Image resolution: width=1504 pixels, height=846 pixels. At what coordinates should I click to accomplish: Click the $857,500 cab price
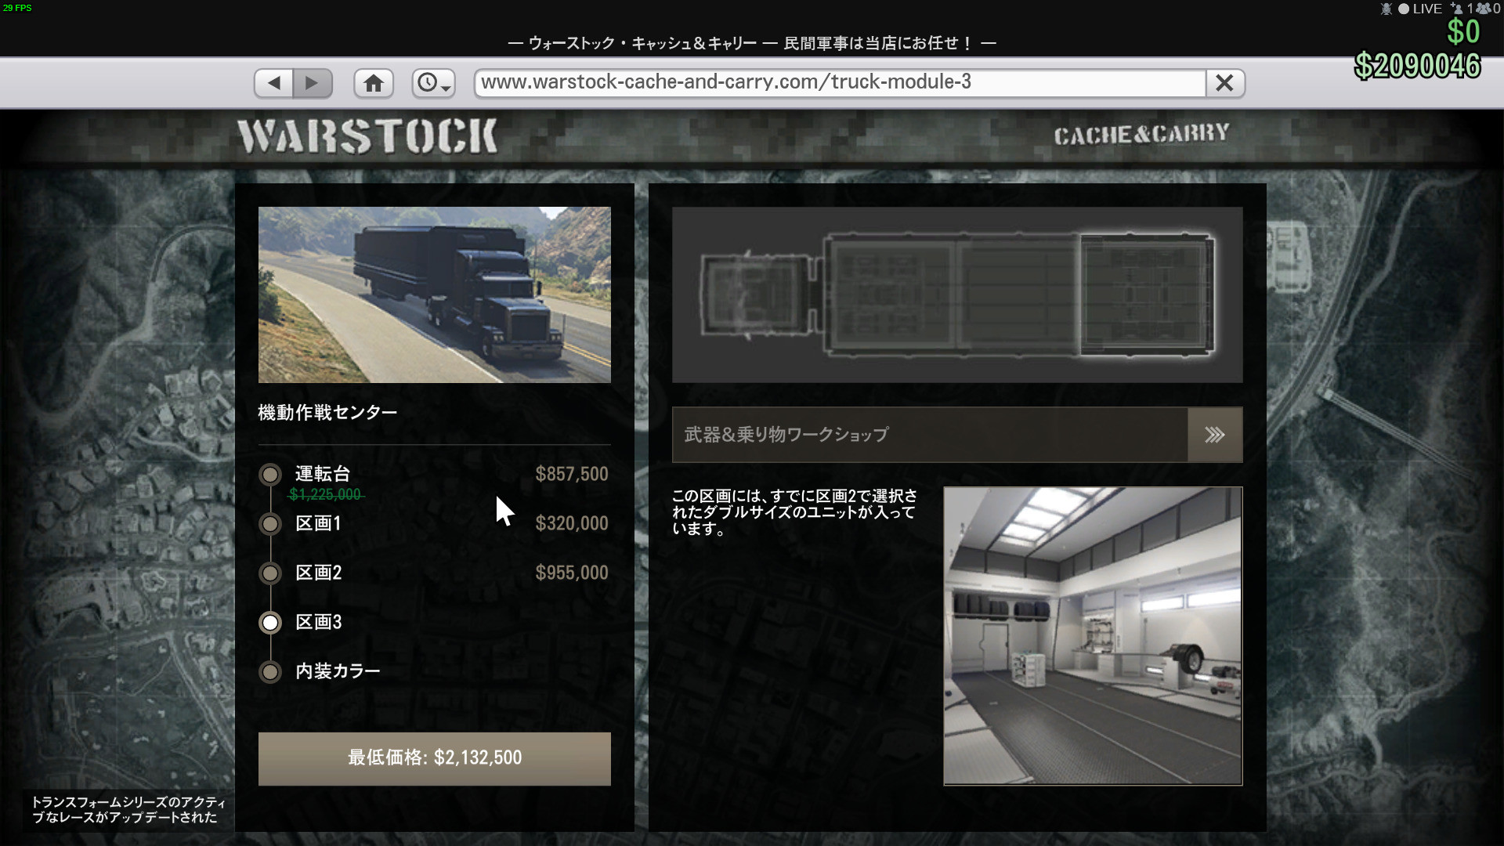pos(572,474)
